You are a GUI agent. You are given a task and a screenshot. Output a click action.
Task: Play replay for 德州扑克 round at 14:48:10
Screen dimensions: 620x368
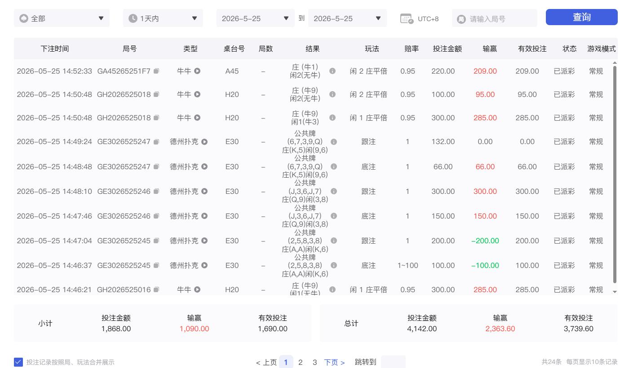pyautogui.click(x=204, y=192)
